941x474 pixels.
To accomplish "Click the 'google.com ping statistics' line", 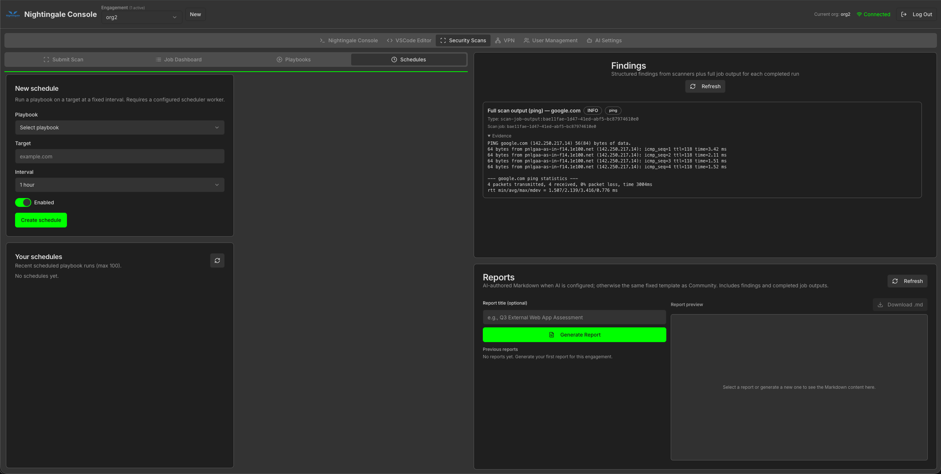I will click(532, 179).
